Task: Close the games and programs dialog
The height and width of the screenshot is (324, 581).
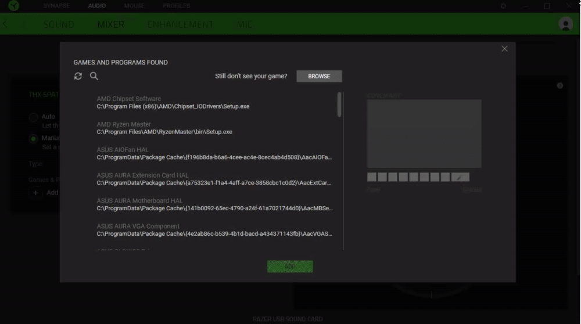Action: [504, 49]
